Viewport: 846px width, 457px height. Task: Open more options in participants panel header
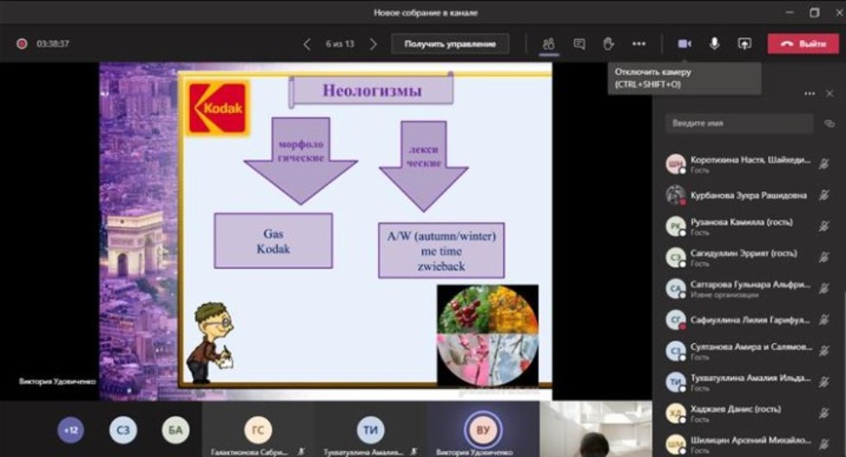[x=809, y=94]
